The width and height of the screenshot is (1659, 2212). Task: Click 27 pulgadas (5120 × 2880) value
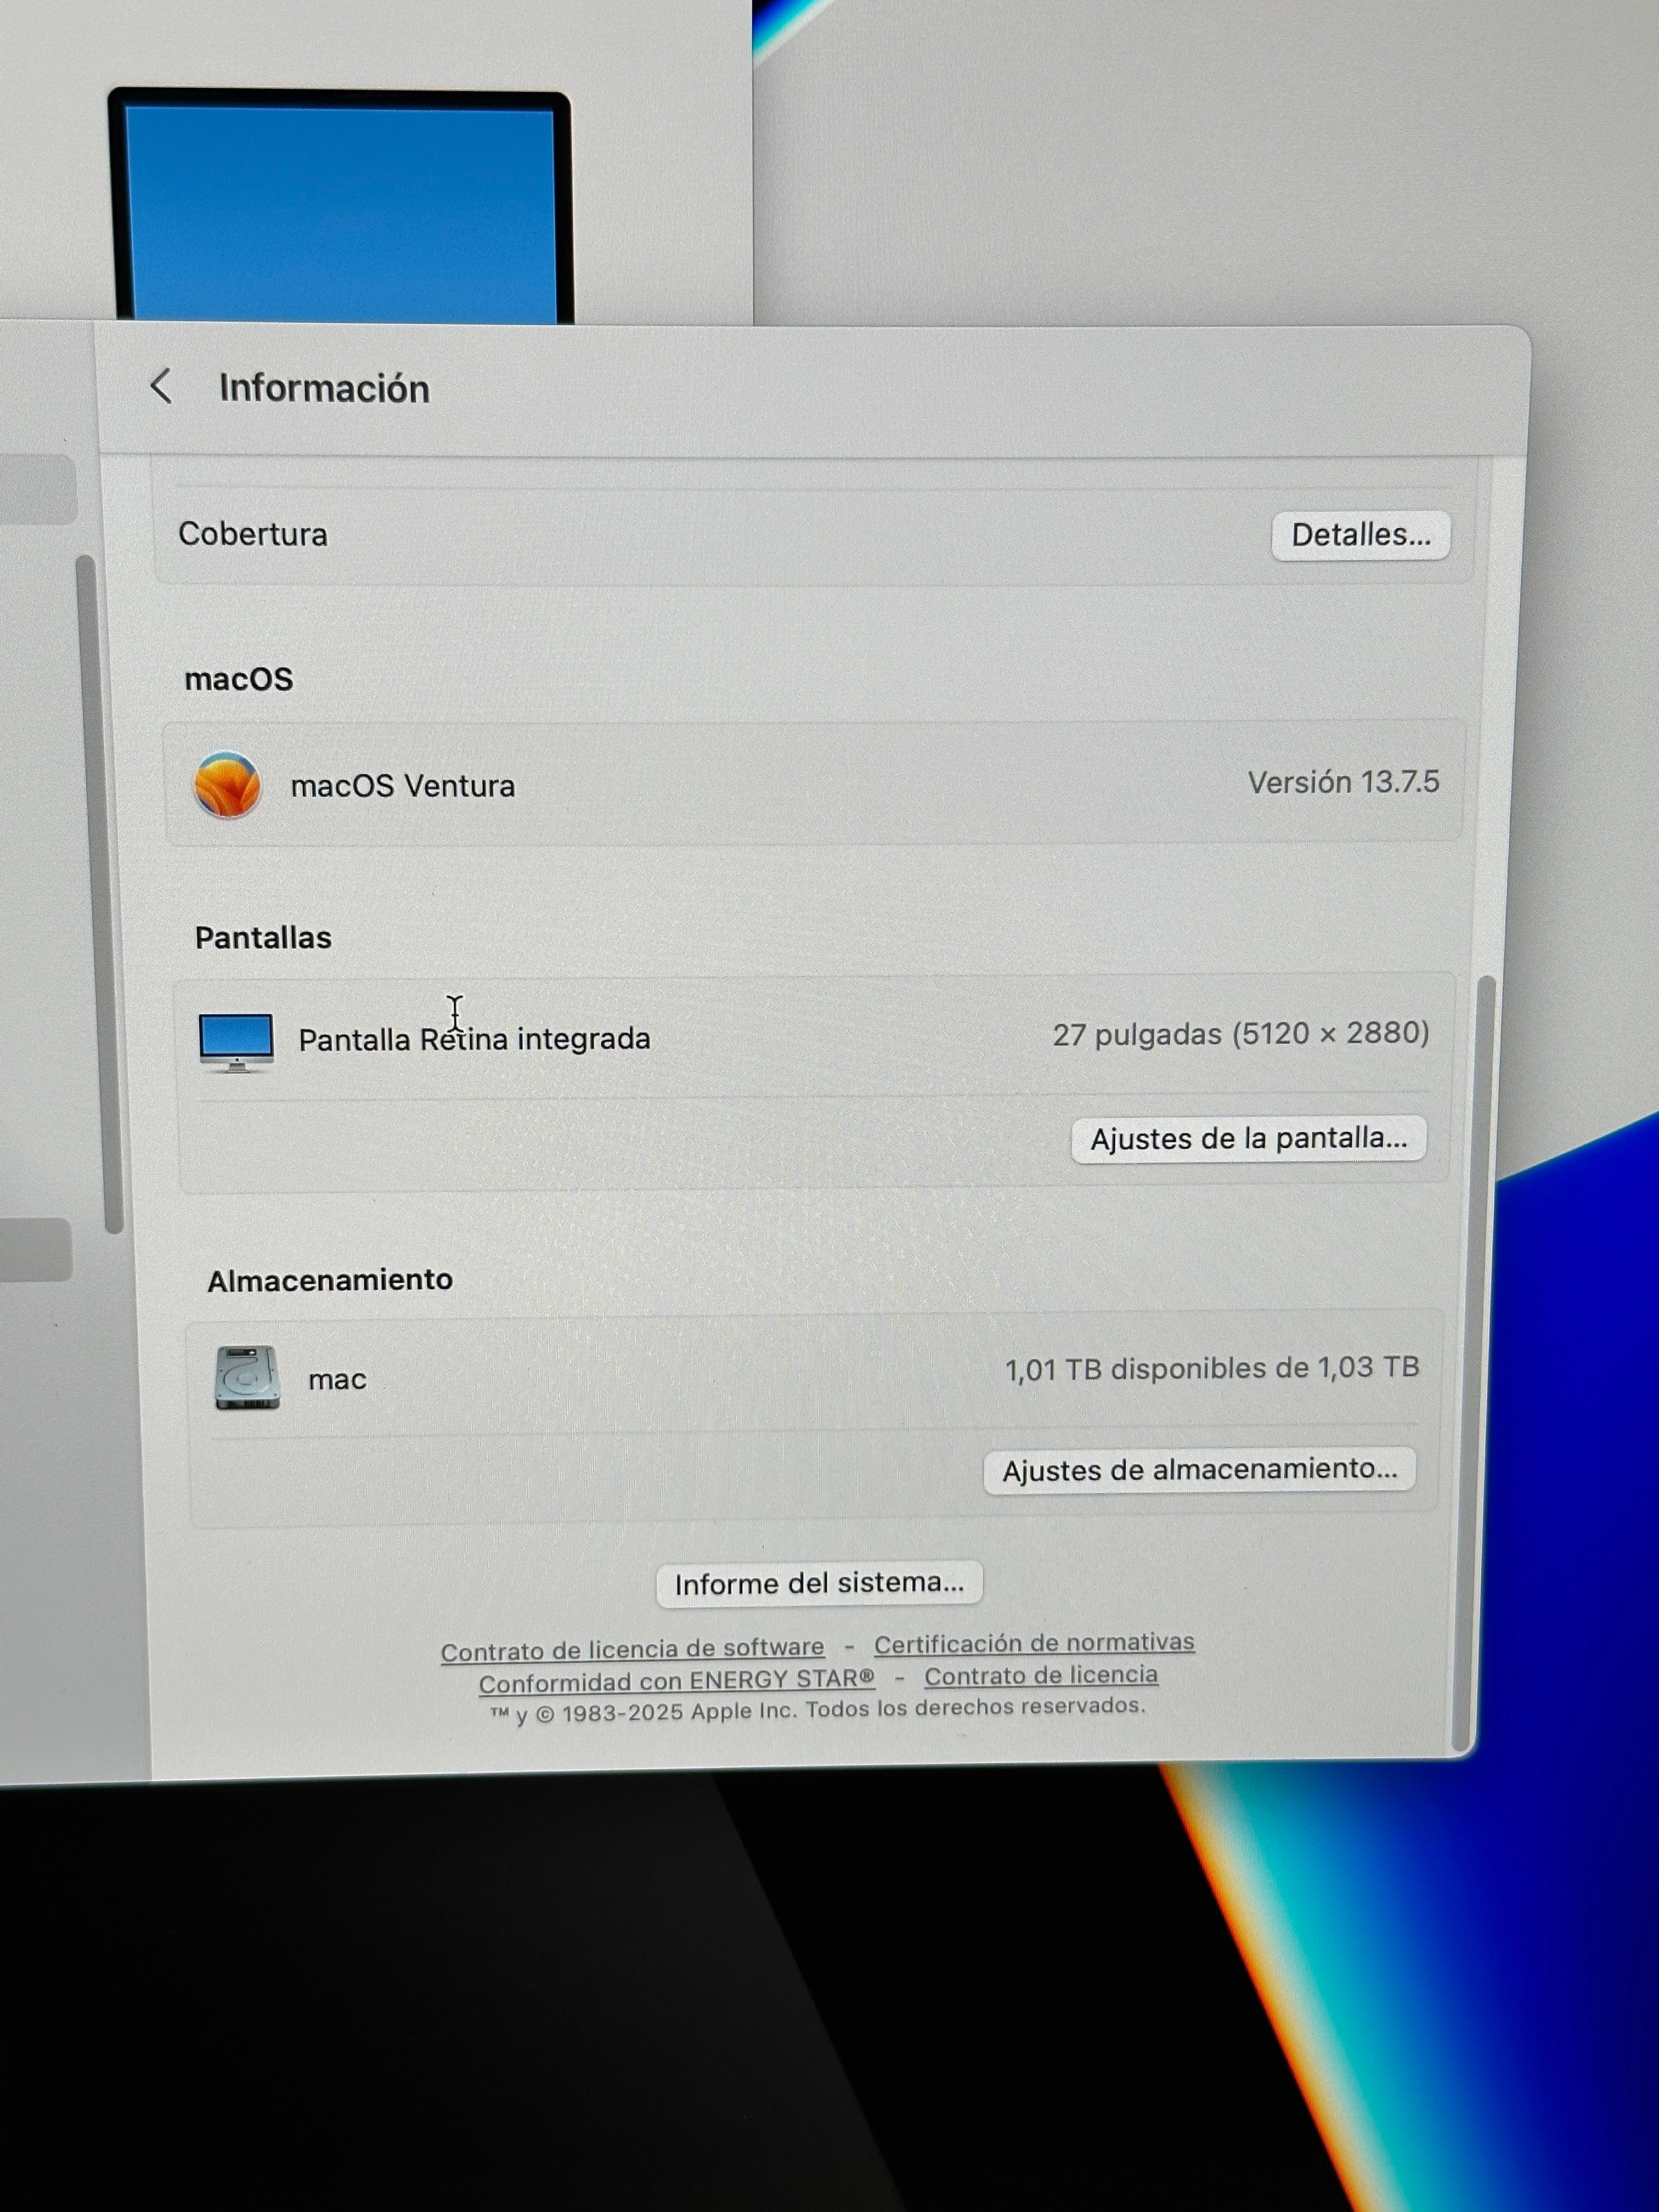pos(1241,1033)
